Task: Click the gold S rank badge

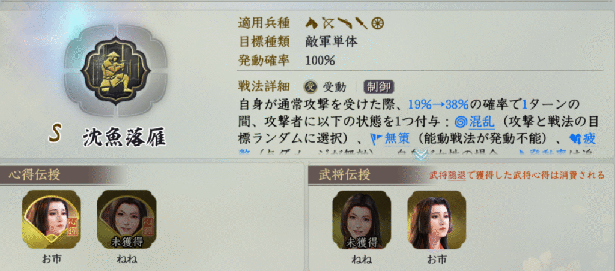Action: pyautogui.click(x=54, y=135)
